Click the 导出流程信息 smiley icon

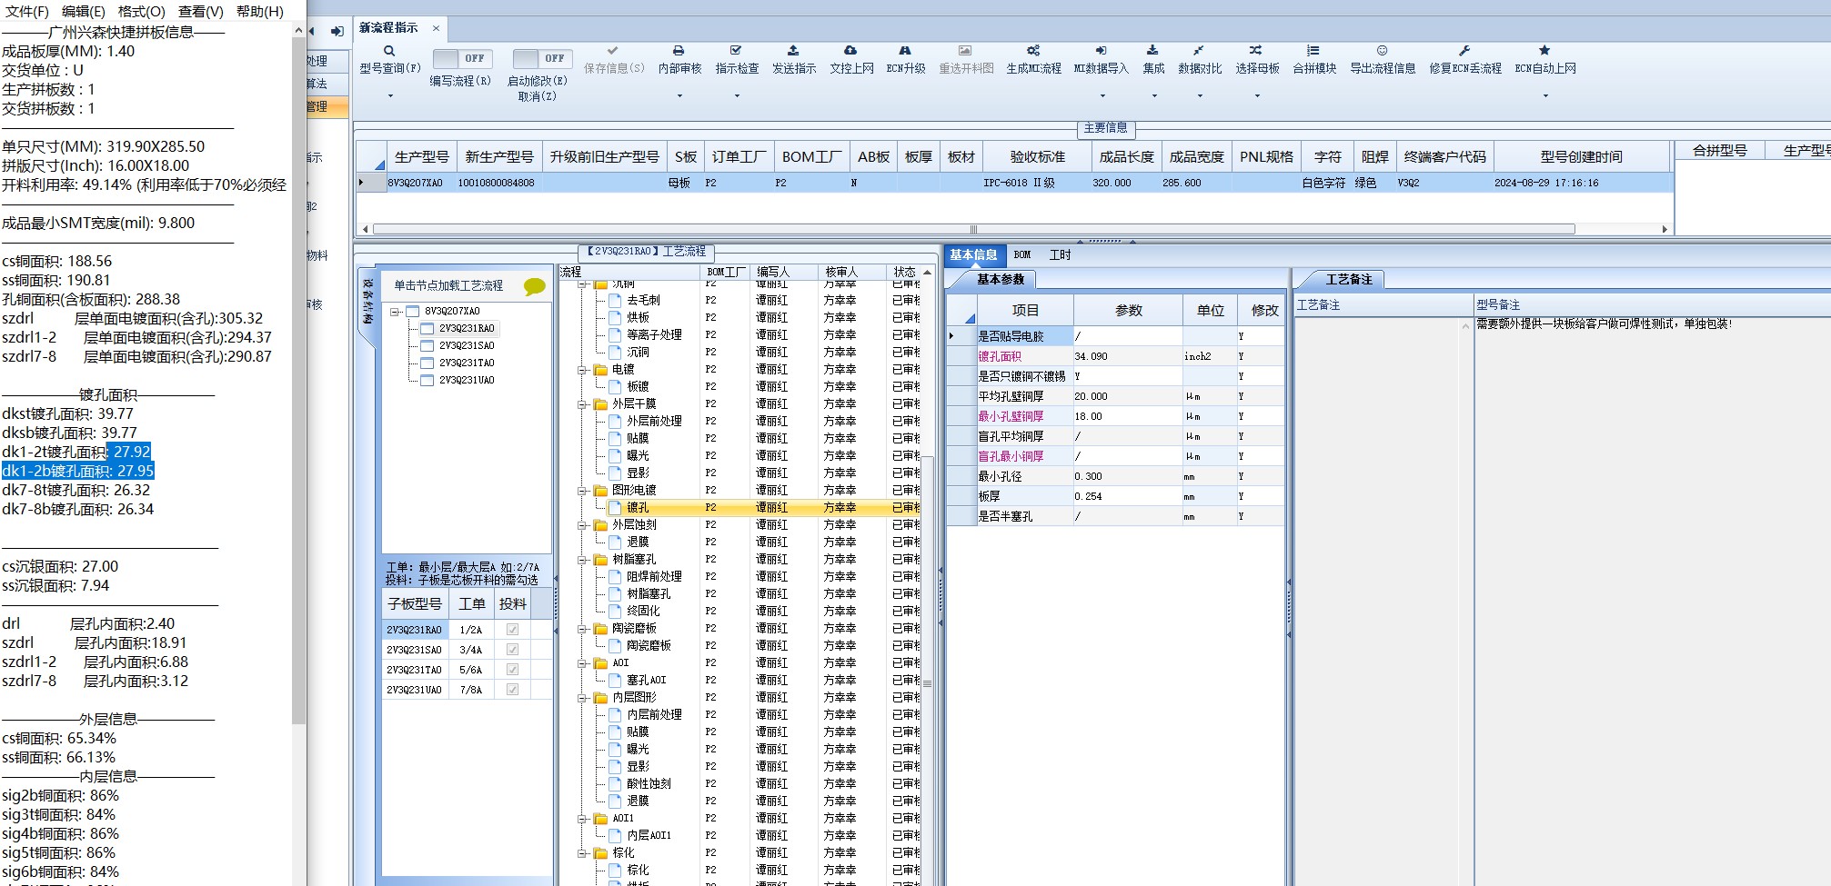[1382, 51]
